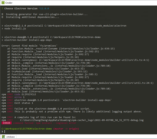Click the 'node install.js' line
Image resolution: width=157 pixels, height=139 pixels.
(14, 29)
